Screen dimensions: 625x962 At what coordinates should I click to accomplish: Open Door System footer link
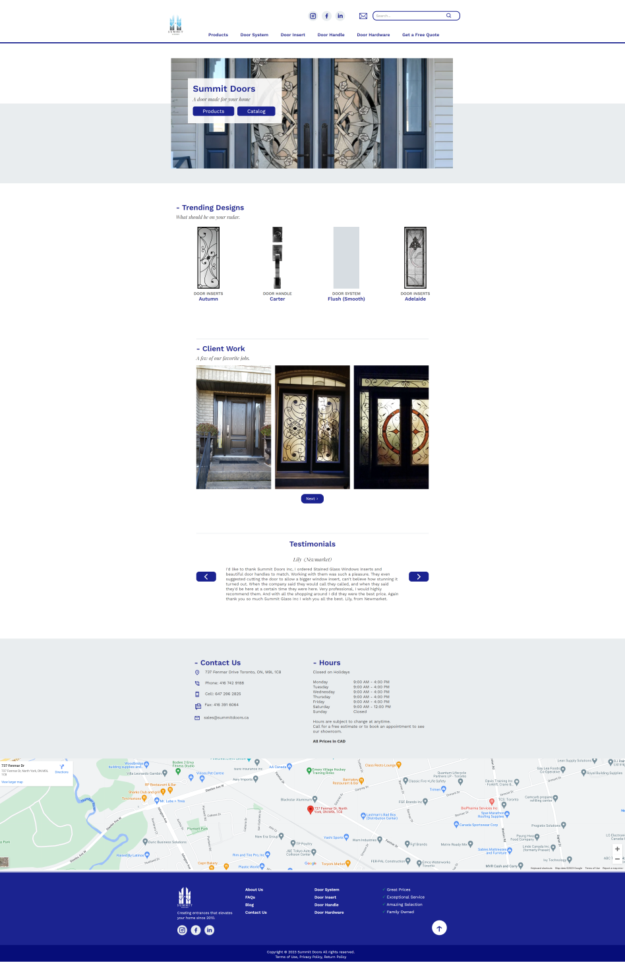327,889
